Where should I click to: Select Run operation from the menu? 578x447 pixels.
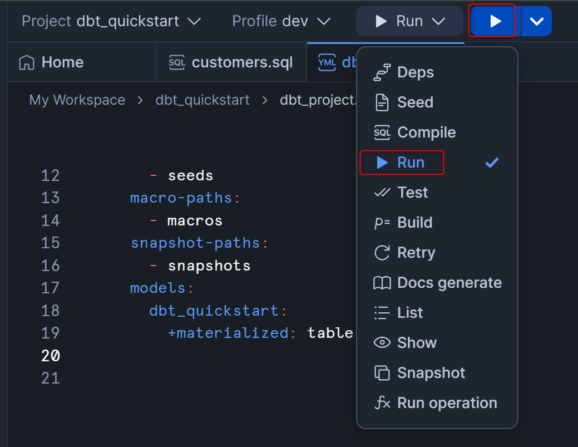pos(447,403)
